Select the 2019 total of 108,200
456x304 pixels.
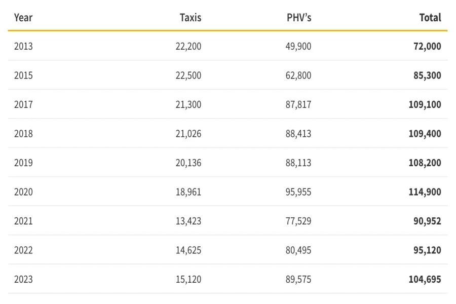[x=425, y=163]
